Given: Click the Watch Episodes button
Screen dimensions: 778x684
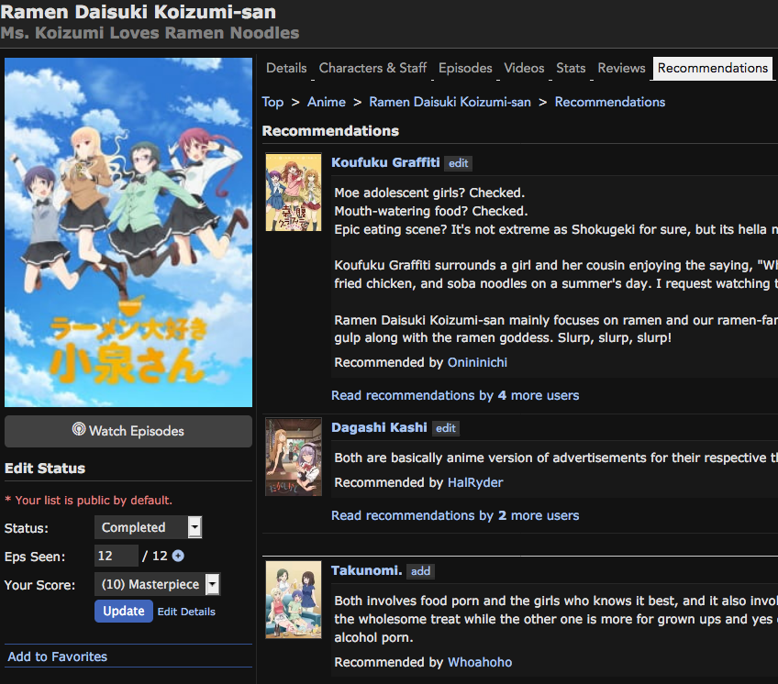Looking at the screenshot, I should pos(128,431).
